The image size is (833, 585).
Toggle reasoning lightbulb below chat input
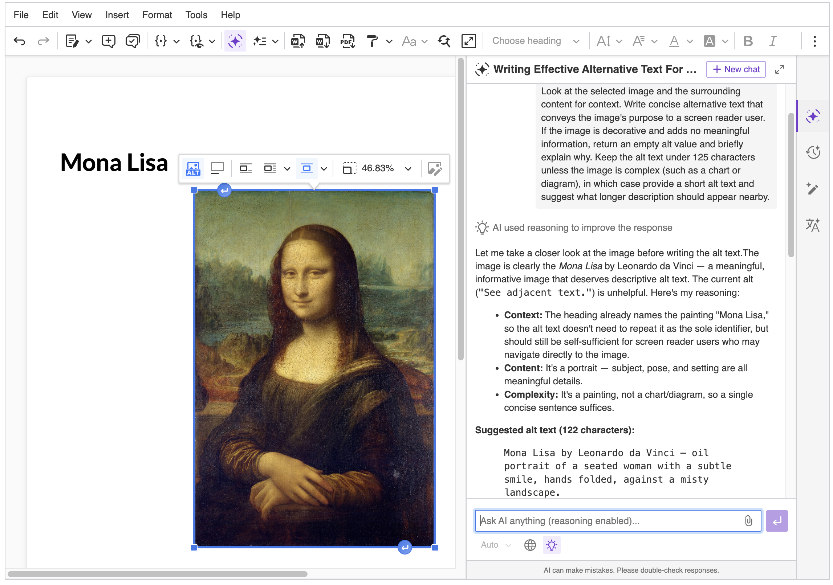pyautogui.click(x=552, y=545)
